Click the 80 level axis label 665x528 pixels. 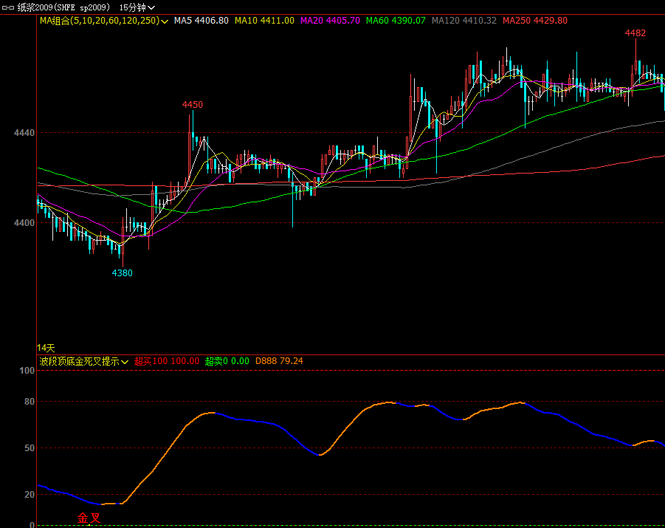30,402
